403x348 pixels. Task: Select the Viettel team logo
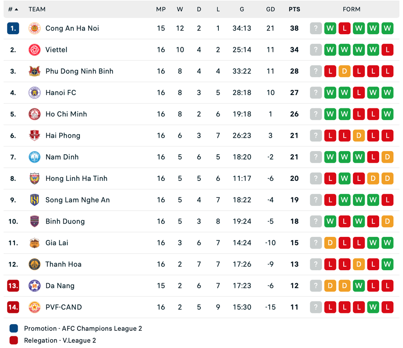pyautogui.click(x=35, y=50)
